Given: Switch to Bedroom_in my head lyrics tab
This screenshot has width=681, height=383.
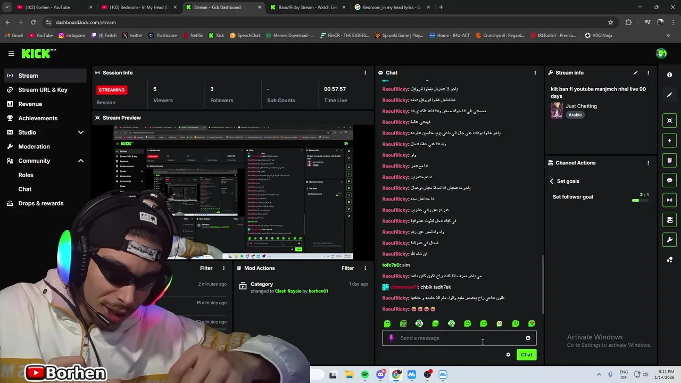Looking at the screenshot, I should (x=393, y=7).
